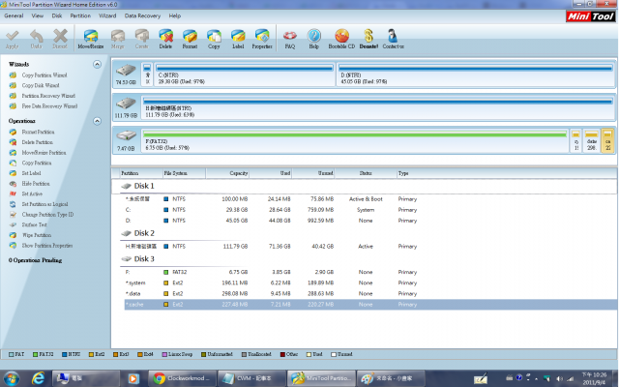Select the Move/Resize partition tool
Image resolution: width=619 pixels, height=387 pixels.
tap(90, 39)
